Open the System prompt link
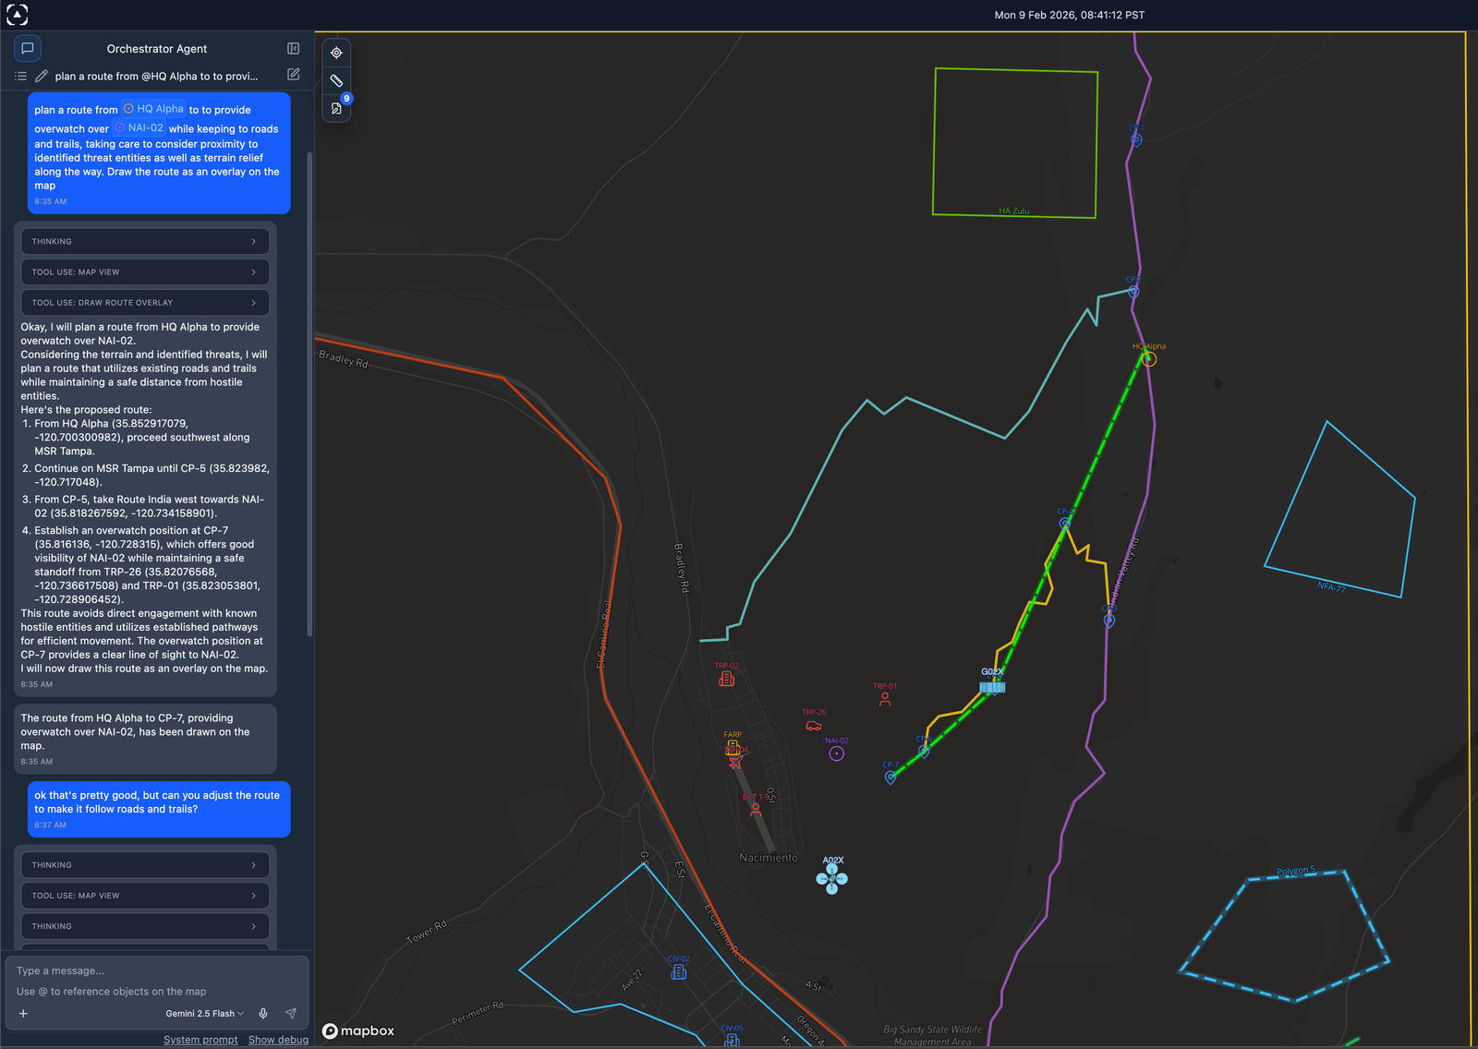This screenshot has width=1478, height=1049. click(x=200, y=1039)
